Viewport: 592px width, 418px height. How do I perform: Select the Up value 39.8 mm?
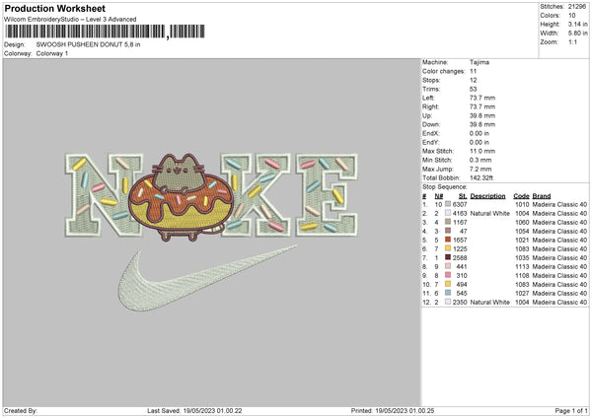(482, 115)
